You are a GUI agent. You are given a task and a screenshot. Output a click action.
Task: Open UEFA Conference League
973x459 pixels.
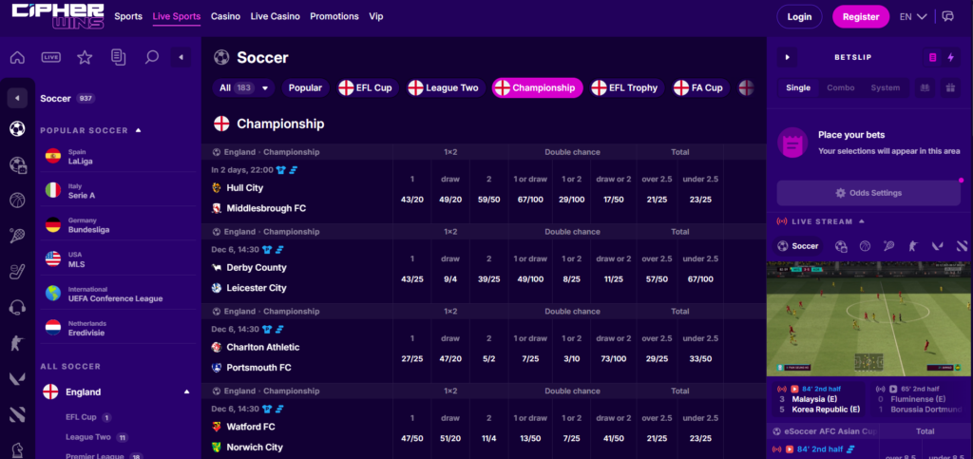[x=118, y=294]
